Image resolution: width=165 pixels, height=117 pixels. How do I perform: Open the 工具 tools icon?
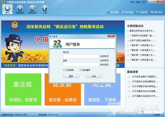point(45,9)
